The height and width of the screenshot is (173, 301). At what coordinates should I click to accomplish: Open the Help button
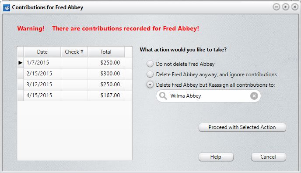pos(216,157)
